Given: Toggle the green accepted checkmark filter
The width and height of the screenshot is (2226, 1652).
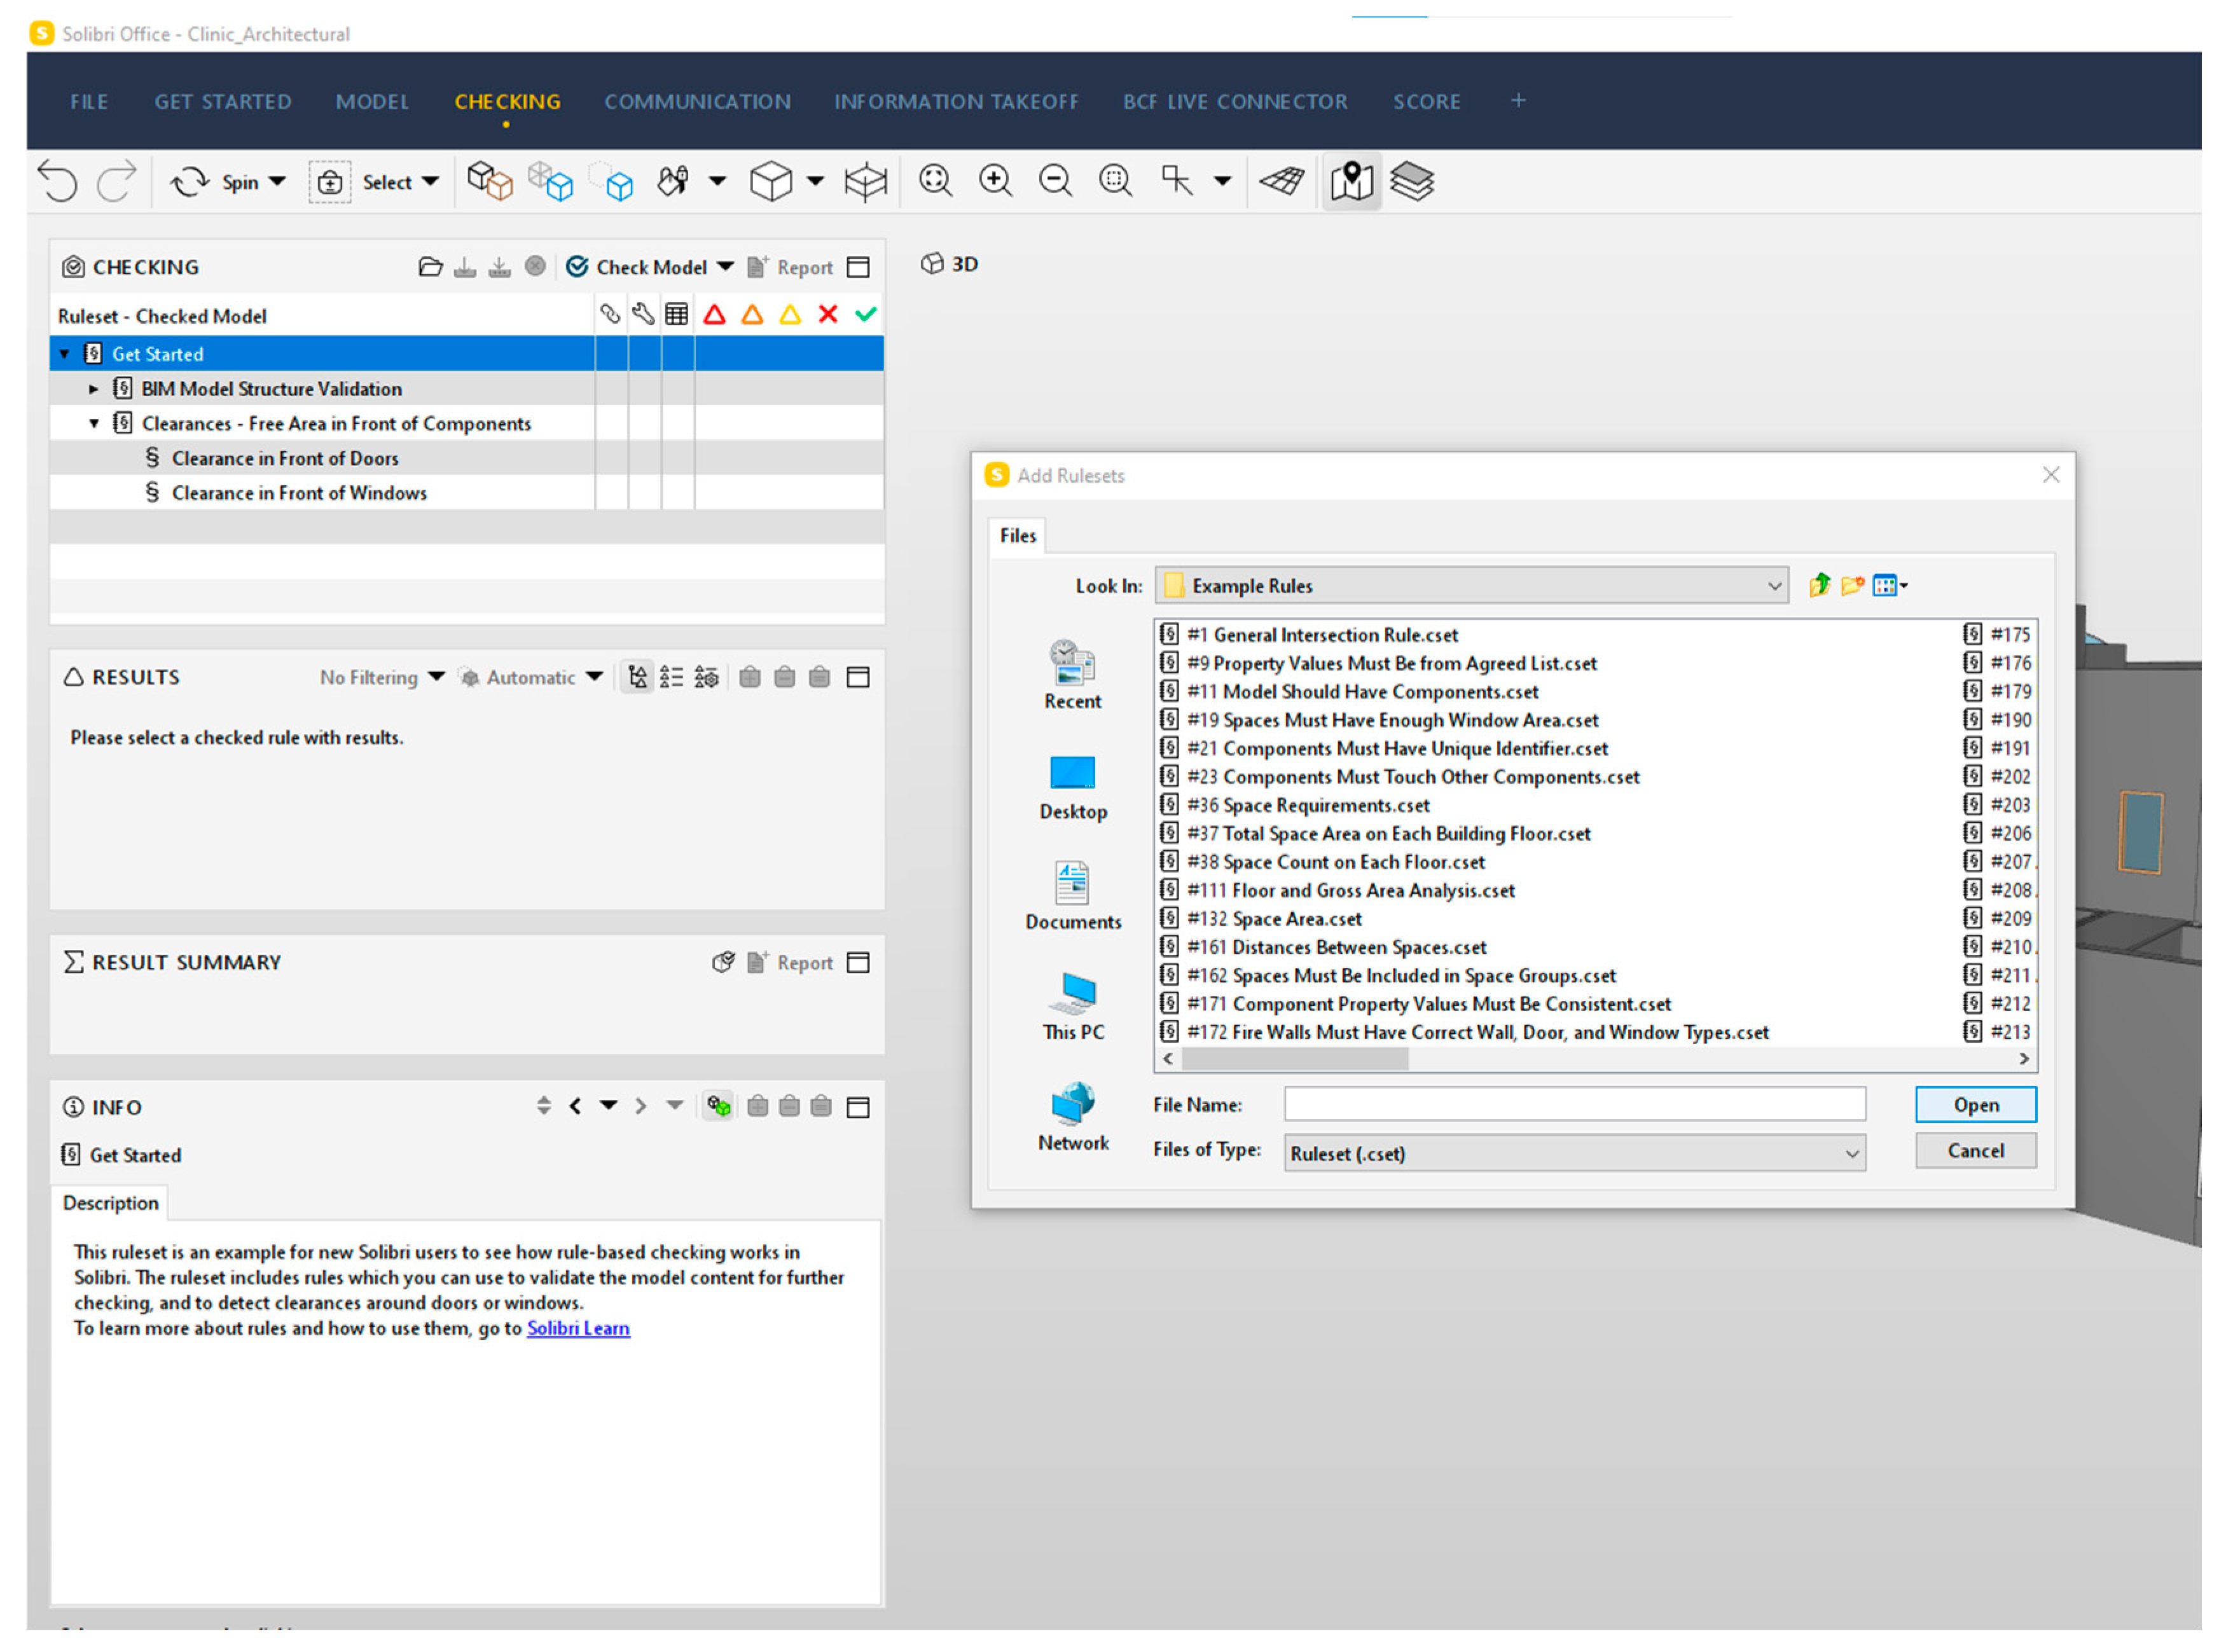Looking at the screenshot, I should point(866,315).
